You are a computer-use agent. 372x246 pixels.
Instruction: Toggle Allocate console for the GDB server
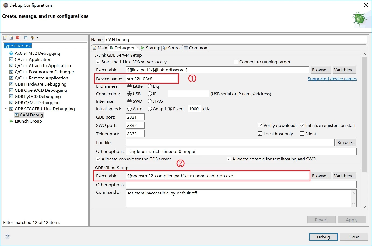[x=98, y=159]
